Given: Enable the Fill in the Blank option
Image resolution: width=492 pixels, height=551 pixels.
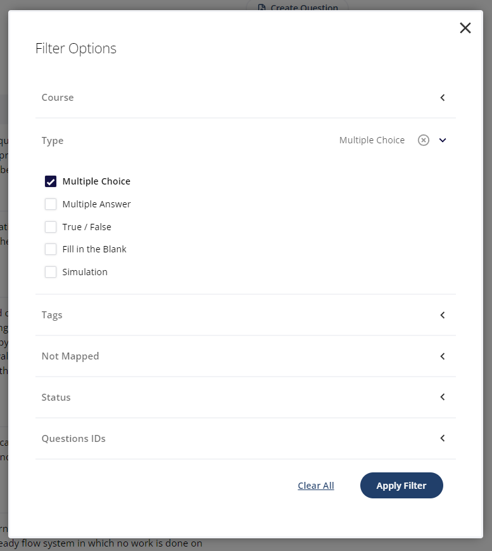Looking at the screenshot, I should coord(51,249).
